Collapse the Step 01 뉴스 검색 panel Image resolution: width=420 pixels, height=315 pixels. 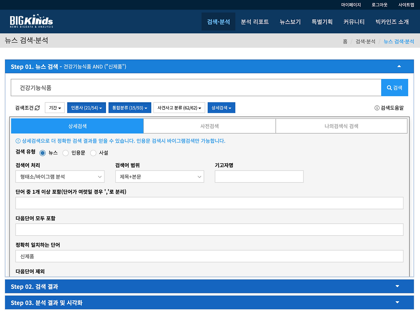tap(399, 66)
